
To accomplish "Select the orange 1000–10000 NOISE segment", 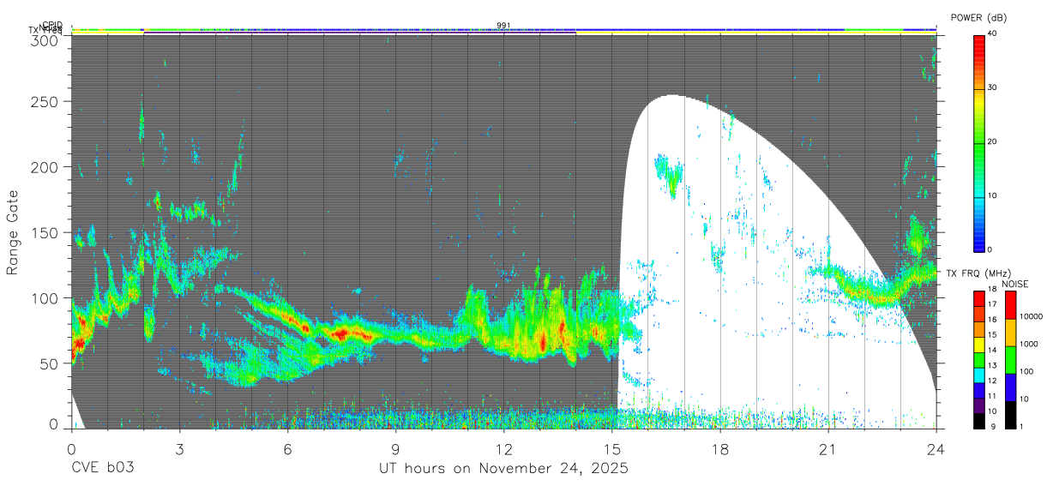I will point(1009,333).
